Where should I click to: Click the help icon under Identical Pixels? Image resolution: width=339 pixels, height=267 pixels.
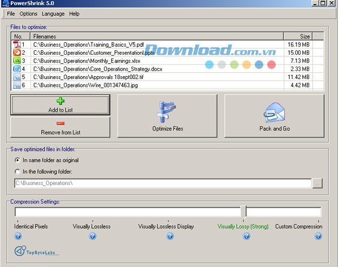tap(18, 236)
